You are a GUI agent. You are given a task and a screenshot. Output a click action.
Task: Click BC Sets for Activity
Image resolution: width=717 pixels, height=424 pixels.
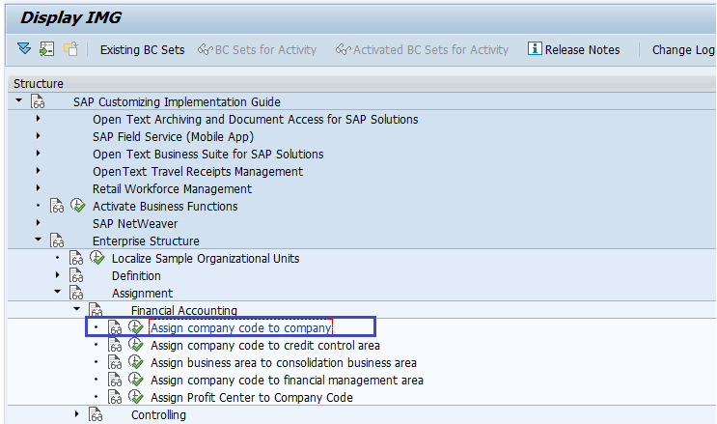point(257,49)
